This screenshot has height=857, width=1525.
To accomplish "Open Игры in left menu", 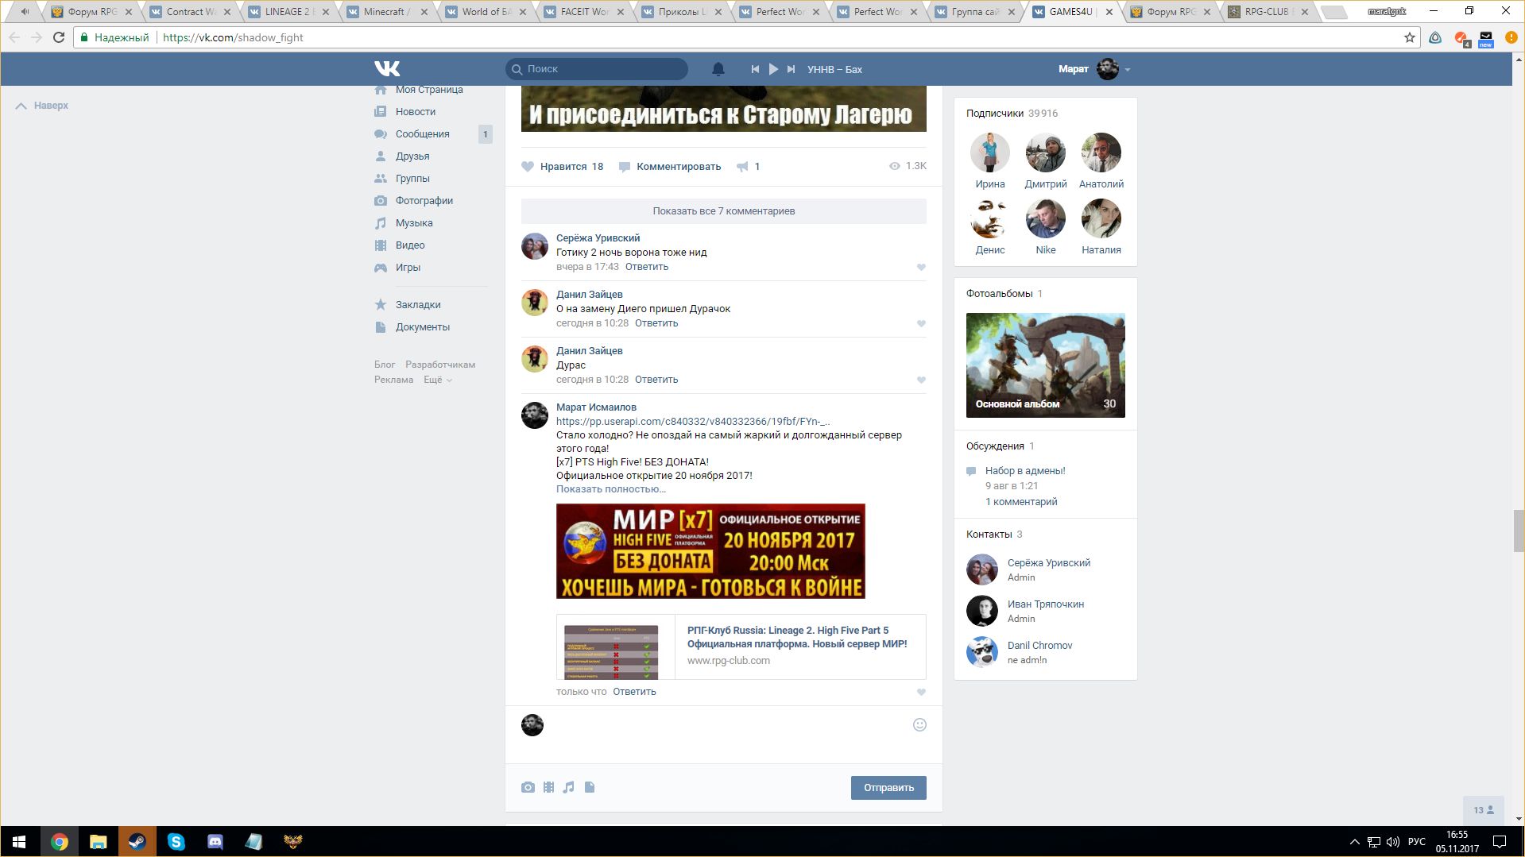I will click(x=408, y=268).
